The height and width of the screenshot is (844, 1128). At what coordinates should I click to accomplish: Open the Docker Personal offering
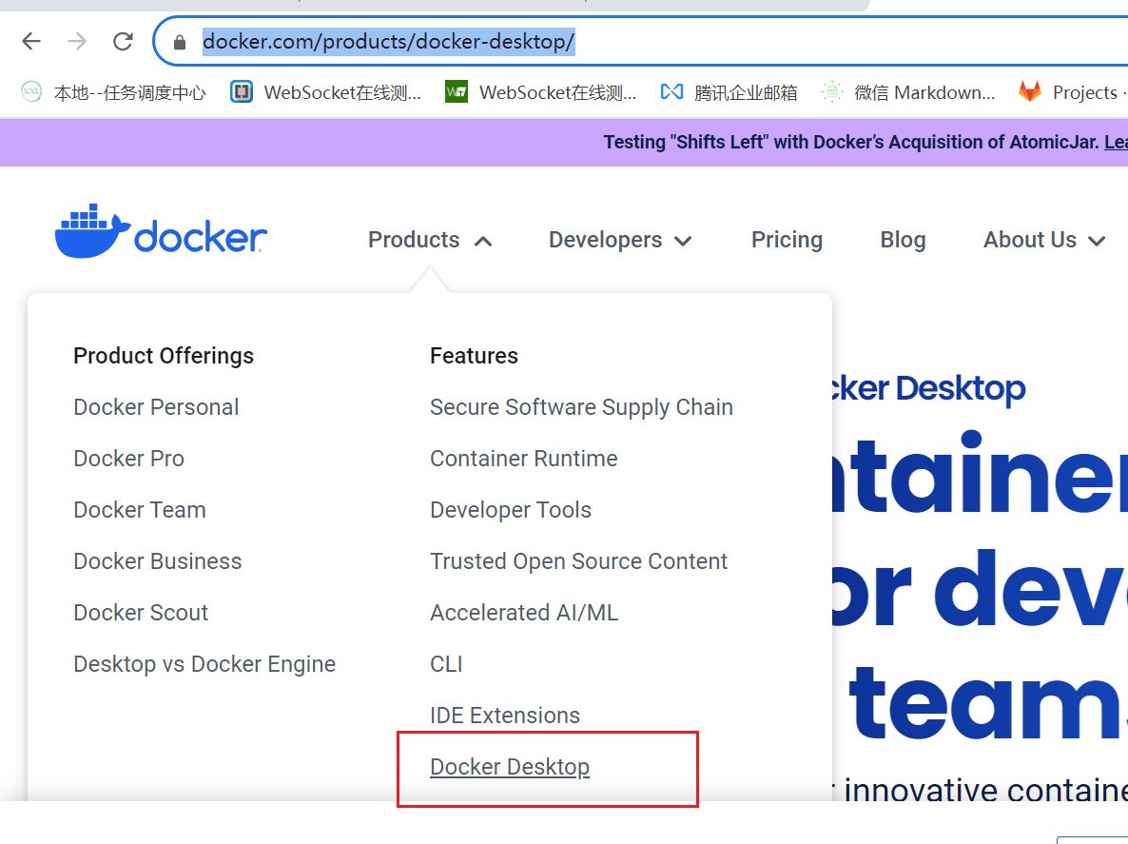tap(156, 407)
